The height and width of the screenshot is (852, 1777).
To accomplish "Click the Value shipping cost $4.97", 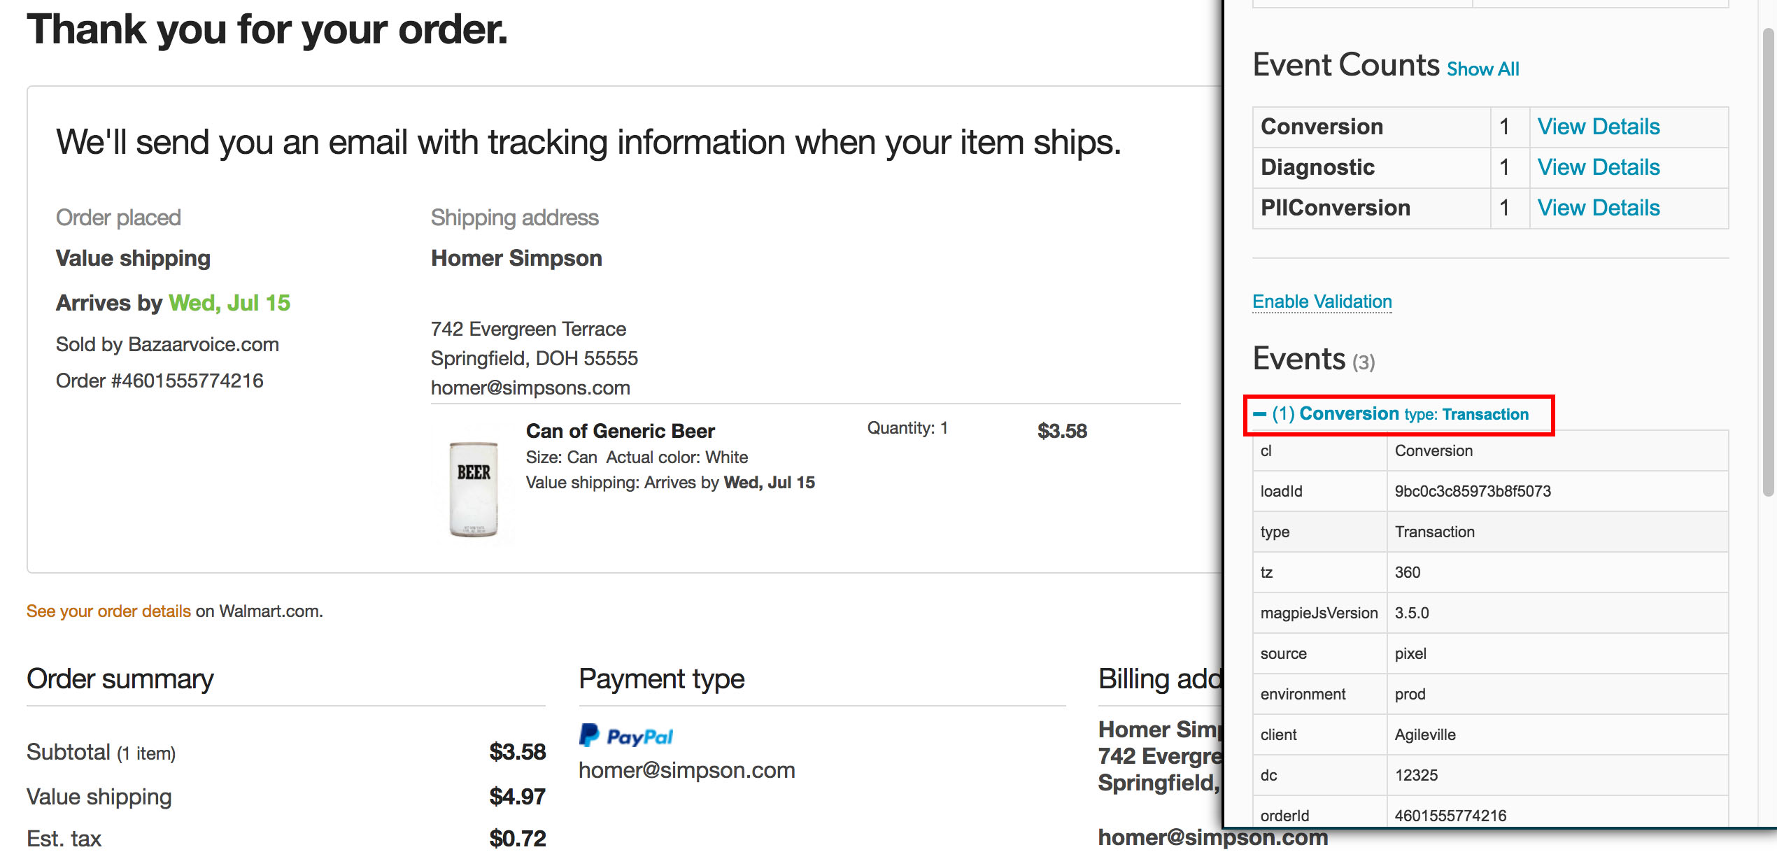I will pos(517,796).
